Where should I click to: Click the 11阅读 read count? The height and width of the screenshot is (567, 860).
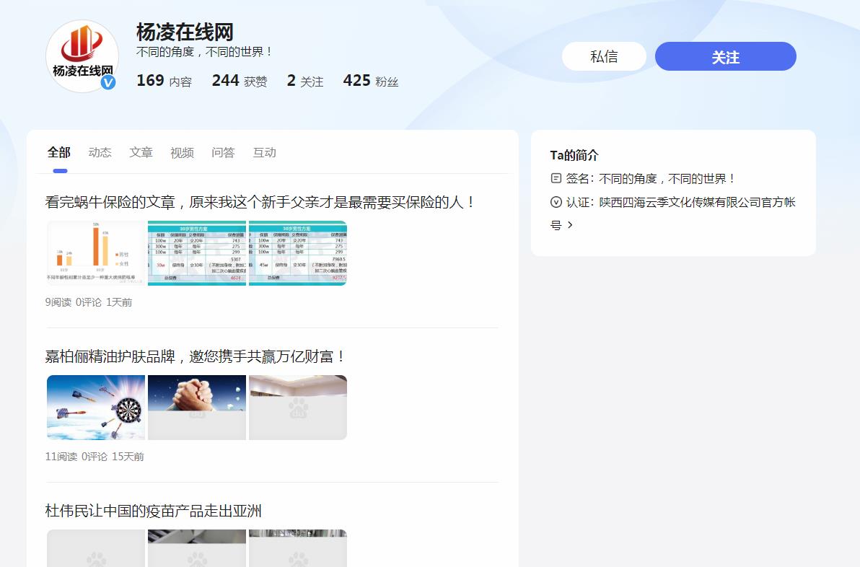(x=61, y=456)
